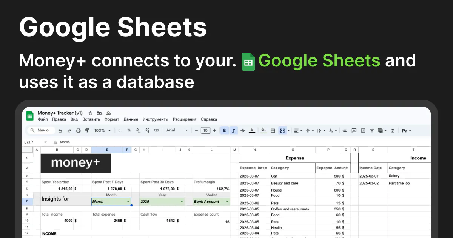Check the cloud save status icon
Image resolution: width=453 pixels, height=238 pixels.
coord(108,113)
